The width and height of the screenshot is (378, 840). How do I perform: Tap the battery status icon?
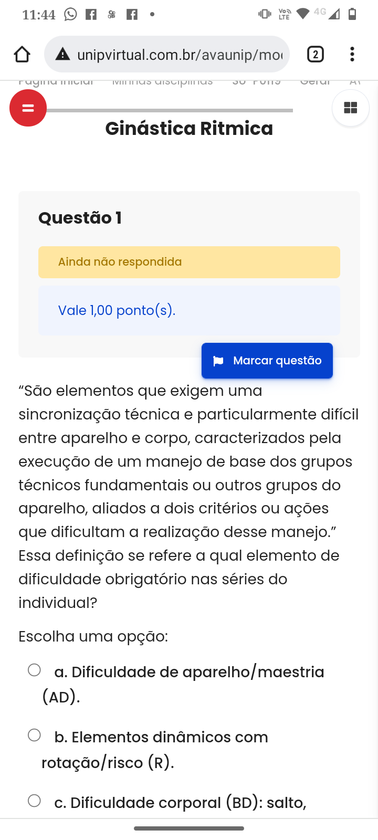pos(352,14)
